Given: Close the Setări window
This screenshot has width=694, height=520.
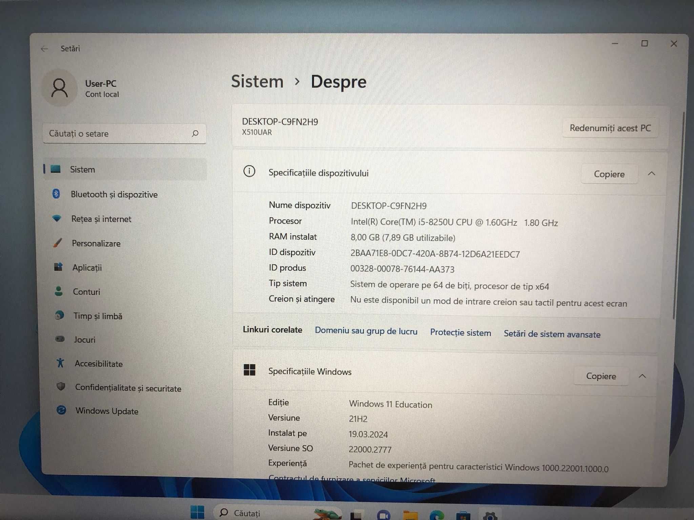Looking at the screenshot, I should pyautogui.click(x=674, y=44).
